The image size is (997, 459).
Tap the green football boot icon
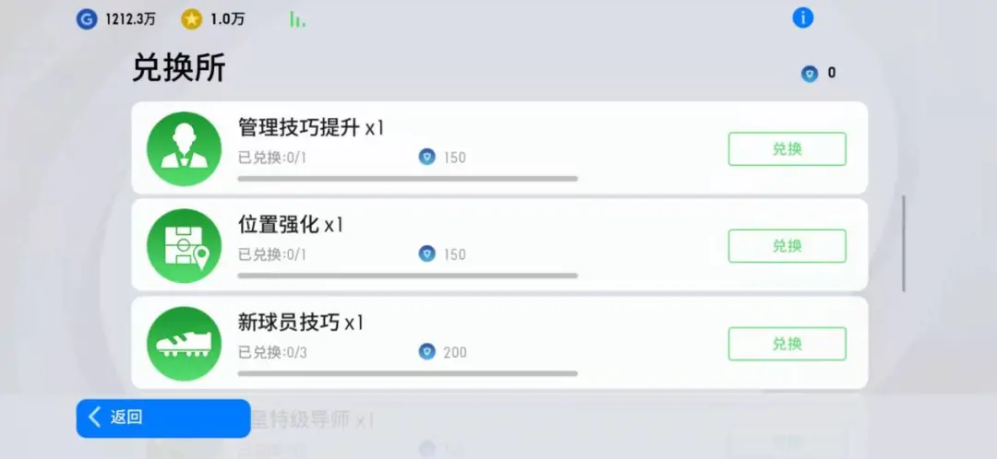tap(185, 344)
